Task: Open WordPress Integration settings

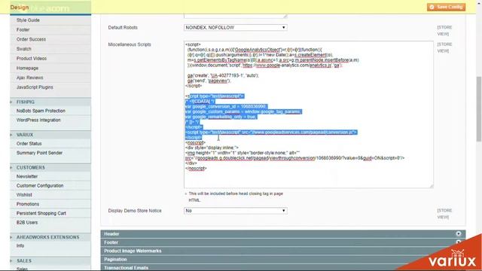Action: tap(38, 120)
